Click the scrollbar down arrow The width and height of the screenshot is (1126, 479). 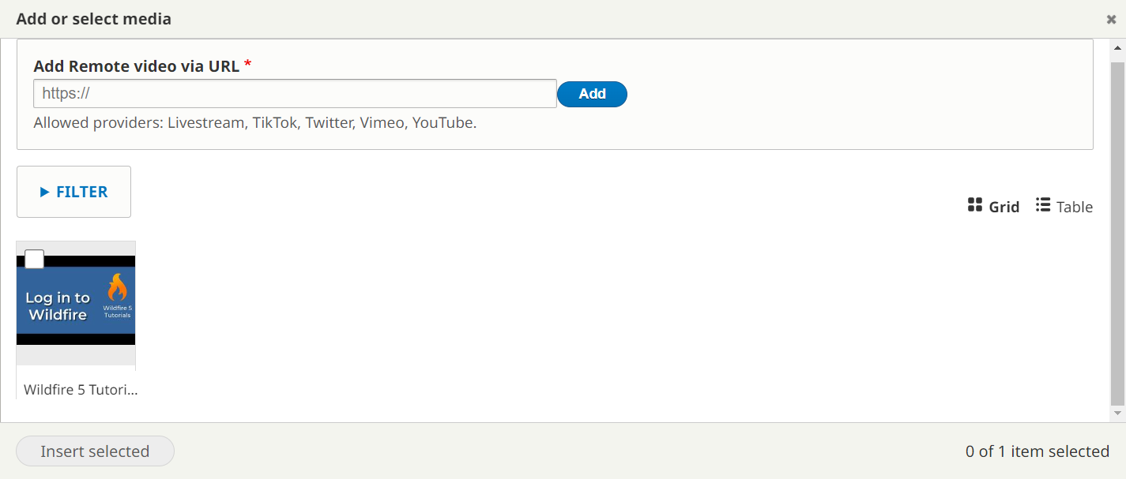pos(1117,413)
